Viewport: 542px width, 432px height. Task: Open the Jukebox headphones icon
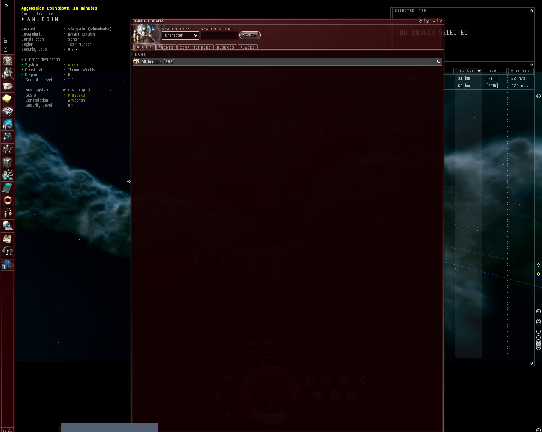click(8, 251)
